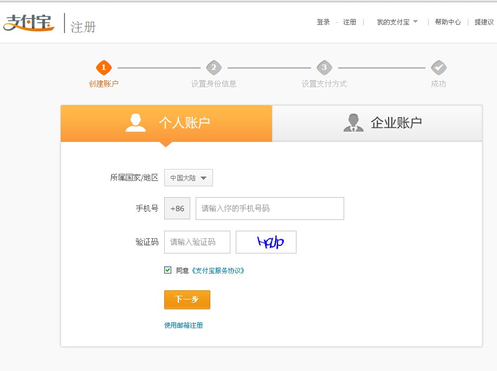Expand the 我的支付宝 menu
The image size is (497, 371).
click(397, 22)
